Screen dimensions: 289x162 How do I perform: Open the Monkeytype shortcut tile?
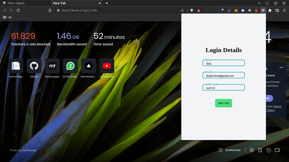(52, 66)
